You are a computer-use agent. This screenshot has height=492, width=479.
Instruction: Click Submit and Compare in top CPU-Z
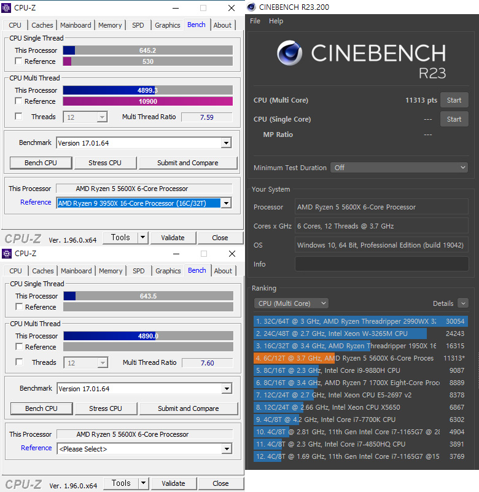[188, 163]
